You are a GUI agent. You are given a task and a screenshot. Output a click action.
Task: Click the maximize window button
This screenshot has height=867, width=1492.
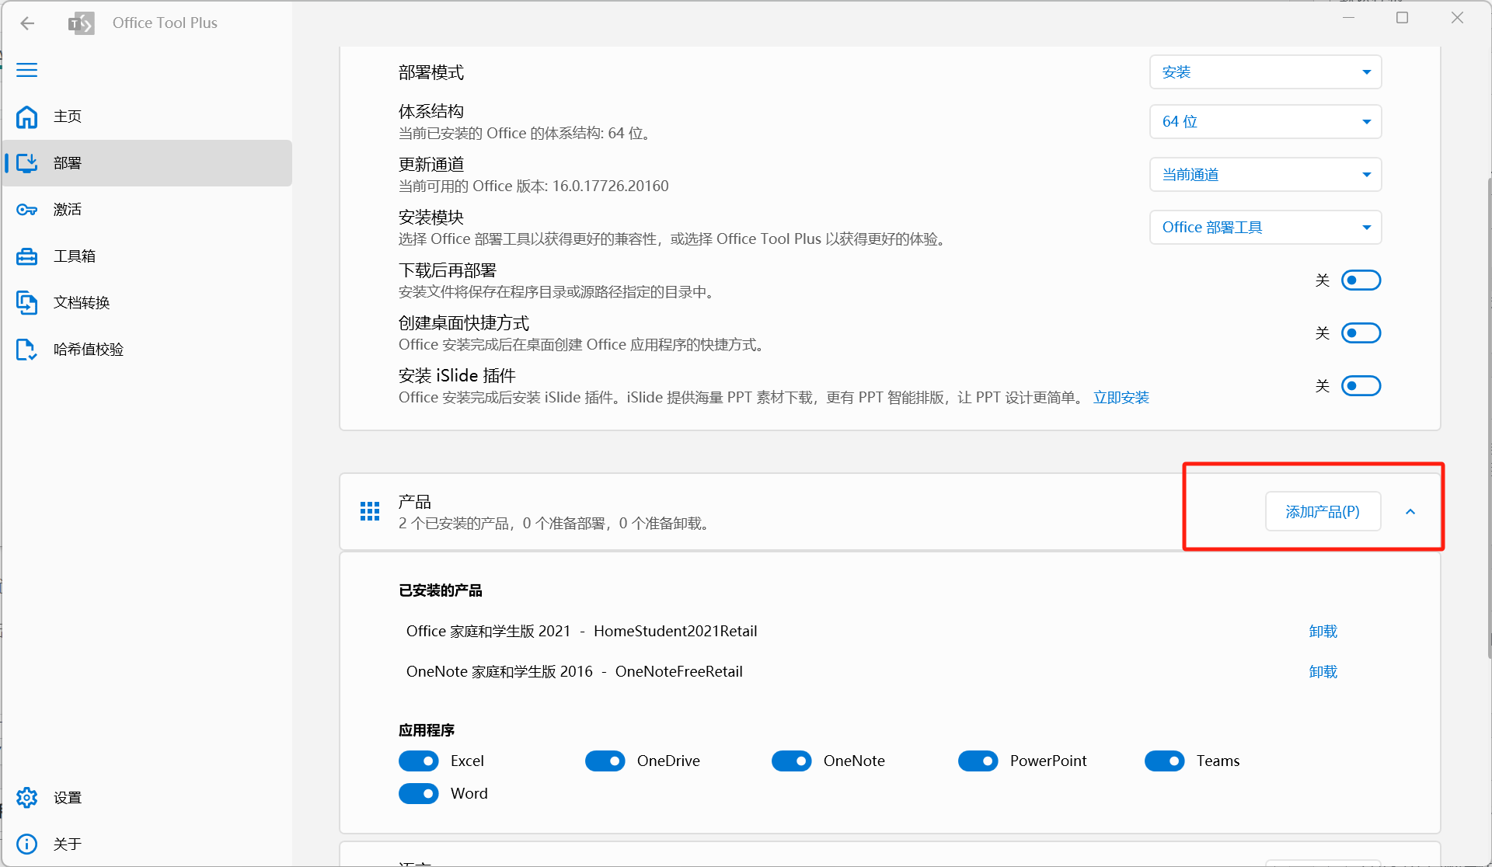(1402, 18)
